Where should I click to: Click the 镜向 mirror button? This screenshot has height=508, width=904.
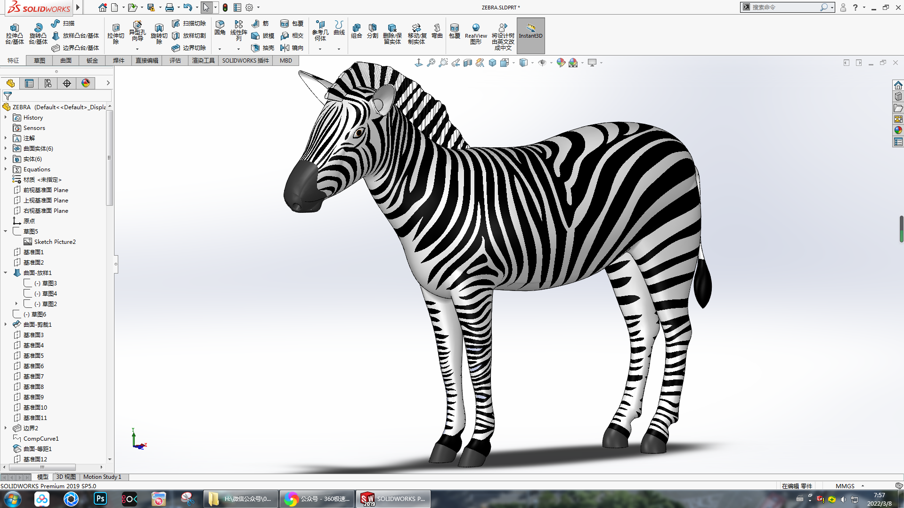292,48
